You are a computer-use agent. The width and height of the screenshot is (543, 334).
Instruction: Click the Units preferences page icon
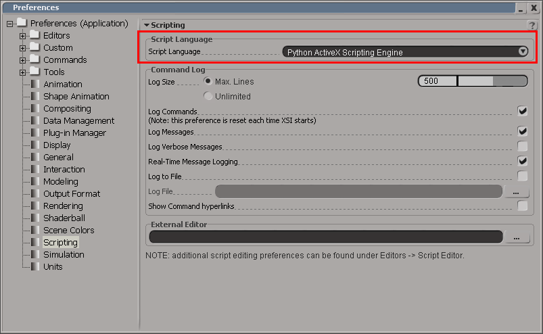click(x=35, y=267)
